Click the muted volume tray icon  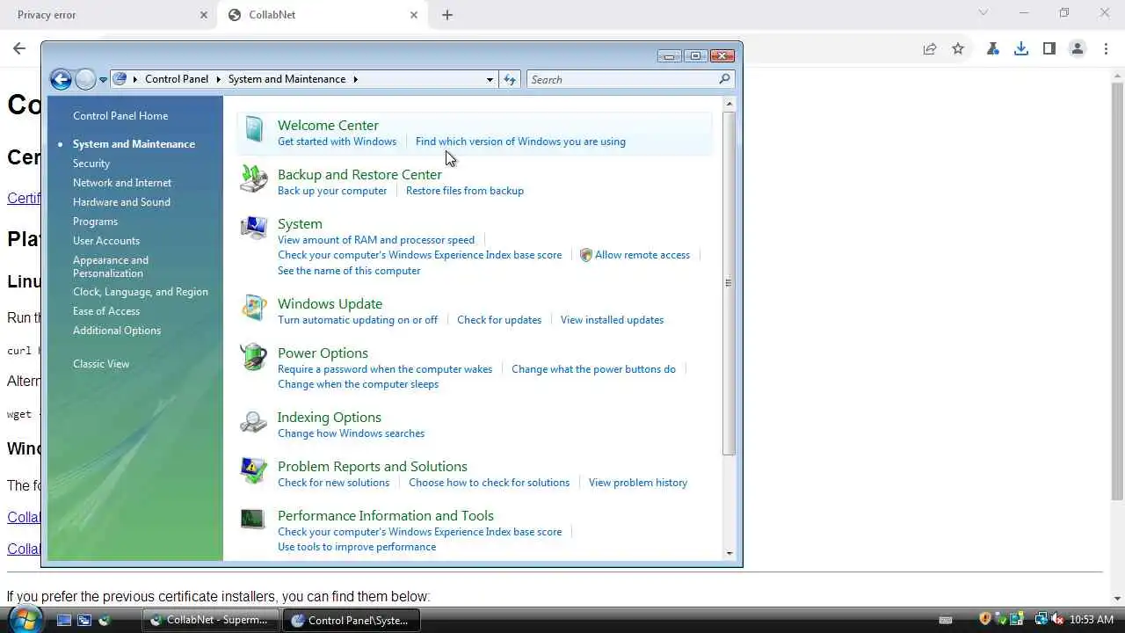[x=1057, y=620]
